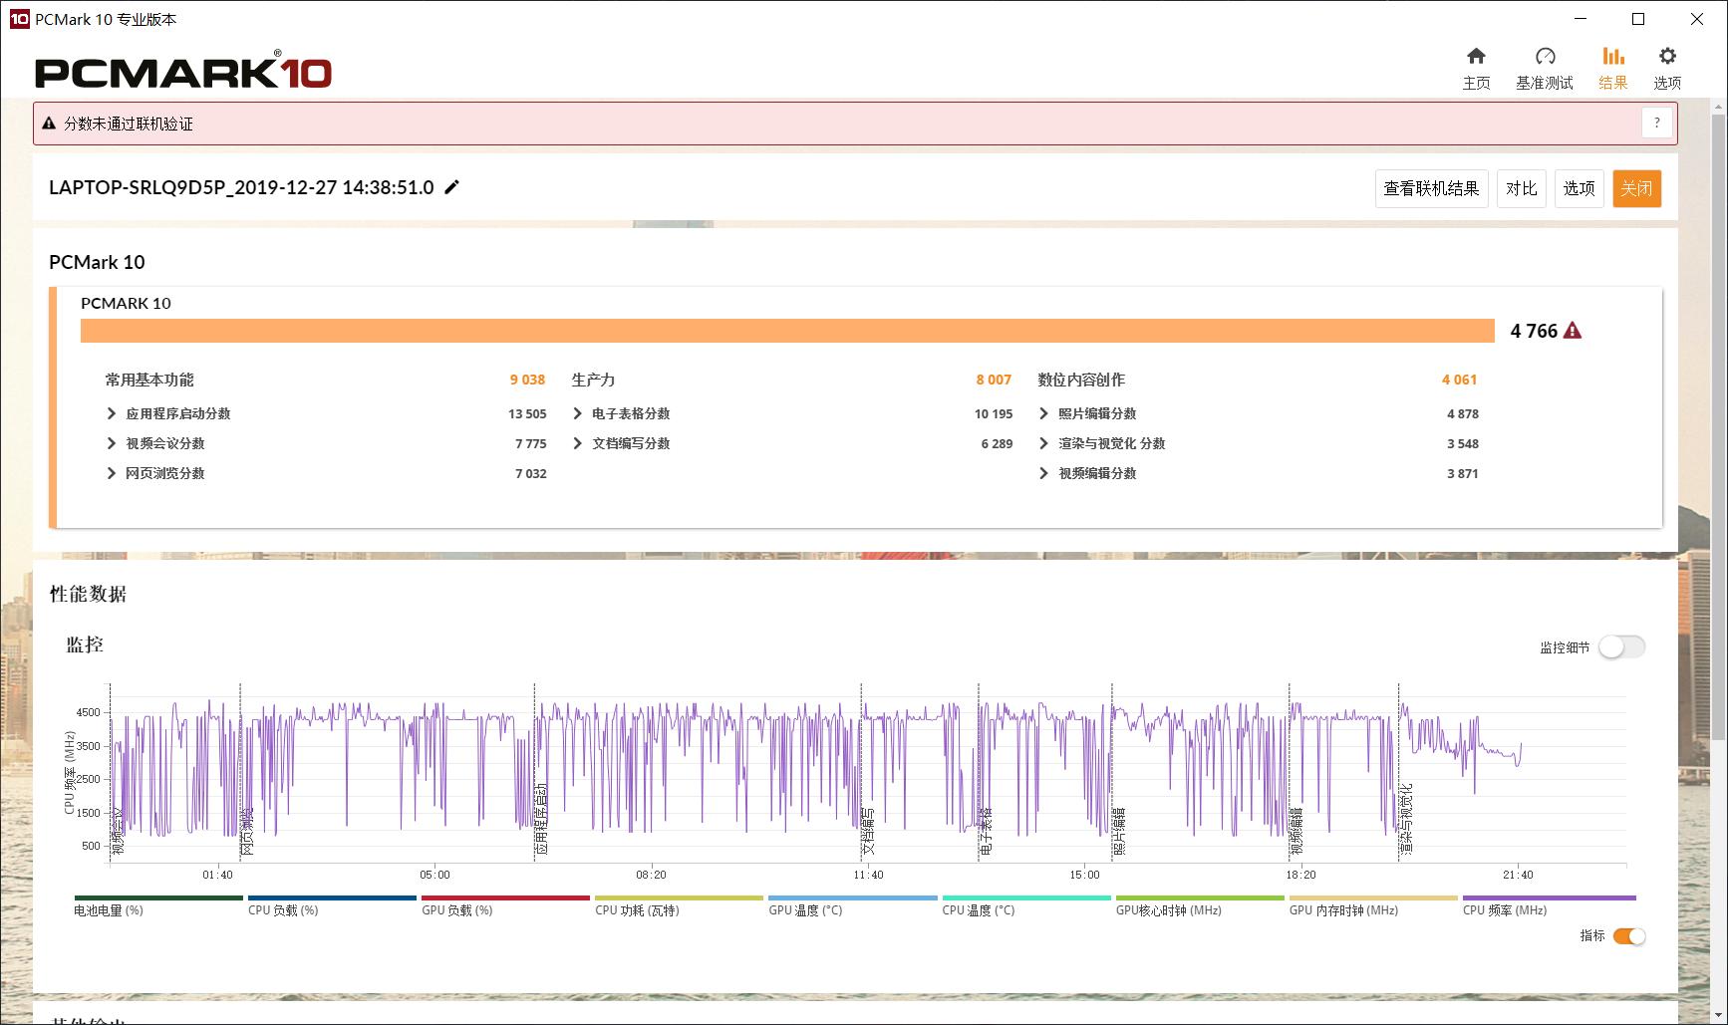
Task: Click the warning icon in validation banner
Action: tap(49, 124)
